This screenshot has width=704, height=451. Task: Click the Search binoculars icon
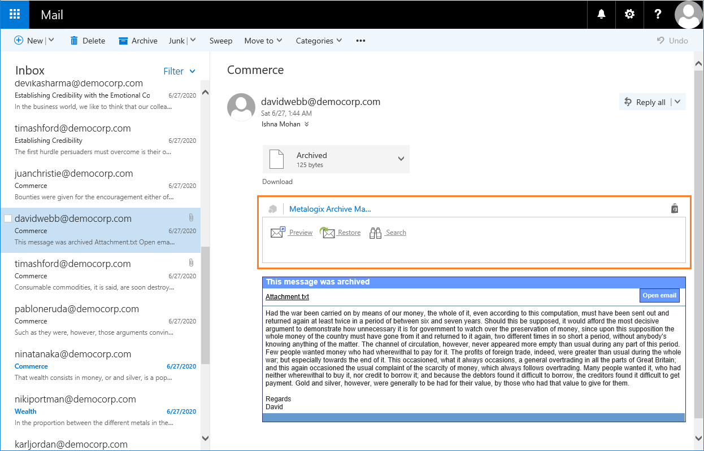pyautogui.click(x=376, y=233)
